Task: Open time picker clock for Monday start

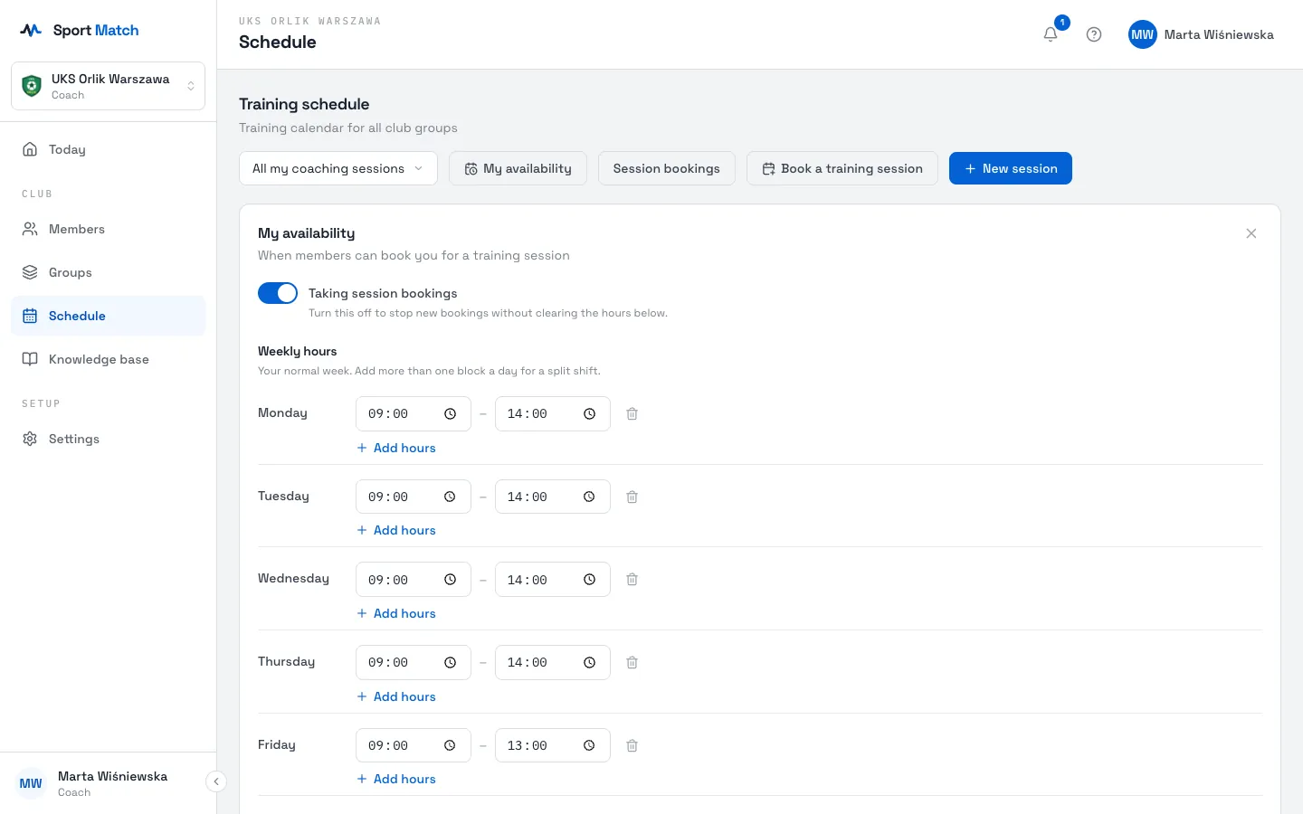Action: (x=450, y=413)
